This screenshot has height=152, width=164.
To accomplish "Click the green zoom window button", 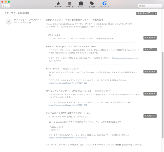I will pos(9,2).
